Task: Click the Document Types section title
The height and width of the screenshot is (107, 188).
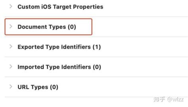Action: click(x=42, y=27)
